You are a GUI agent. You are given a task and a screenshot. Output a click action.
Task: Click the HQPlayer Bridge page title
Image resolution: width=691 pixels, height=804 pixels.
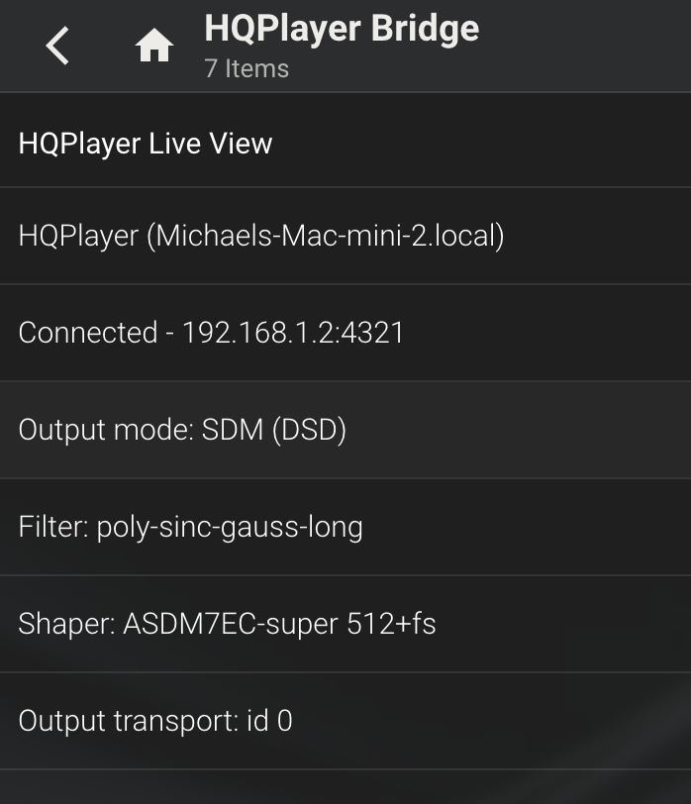click(x=342, y=29)
